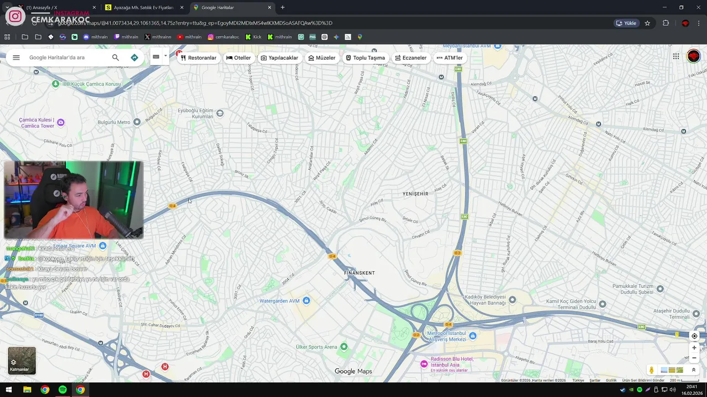Select the Toplu Taşıma chip
707x397 pixels.
tap(365, 58)
